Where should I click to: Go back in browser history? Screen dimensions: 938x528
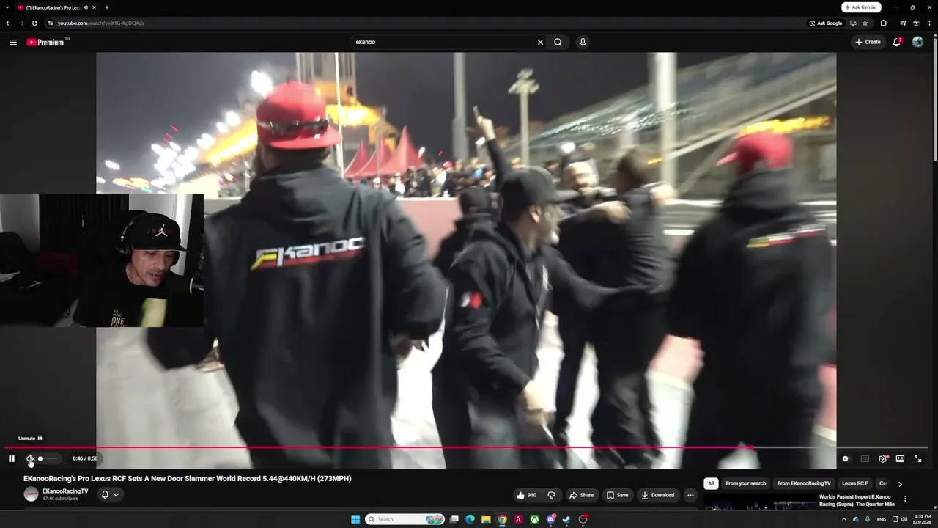pos(8,23)
